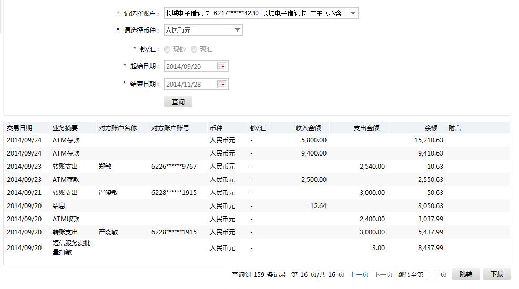Click the 短信服务费批量扣缴 entry
This screenshot has width=519, height=289.
point(71,247)
